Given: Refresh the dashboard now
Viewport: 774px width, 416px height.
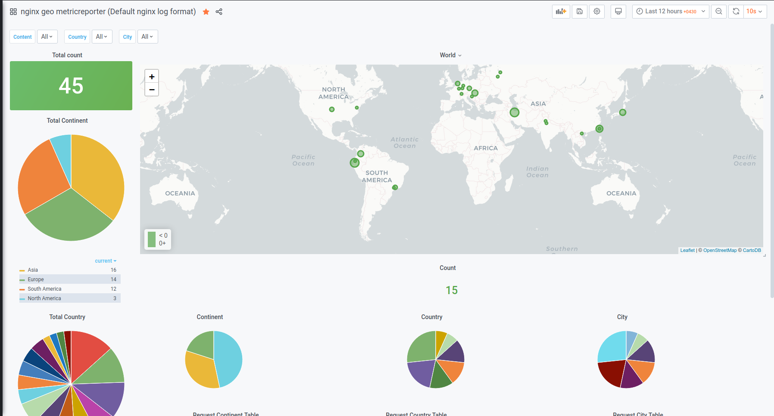Looking at the screenshot, I should (736, 11).
